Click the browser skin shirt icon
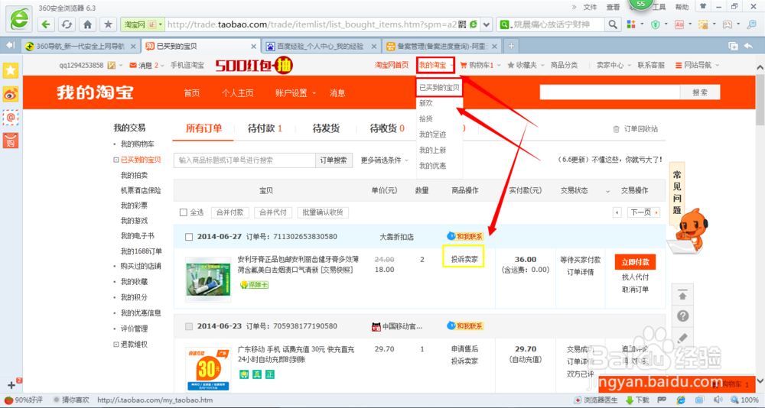This screenshot has width=765, height=408. pos(702,7)
